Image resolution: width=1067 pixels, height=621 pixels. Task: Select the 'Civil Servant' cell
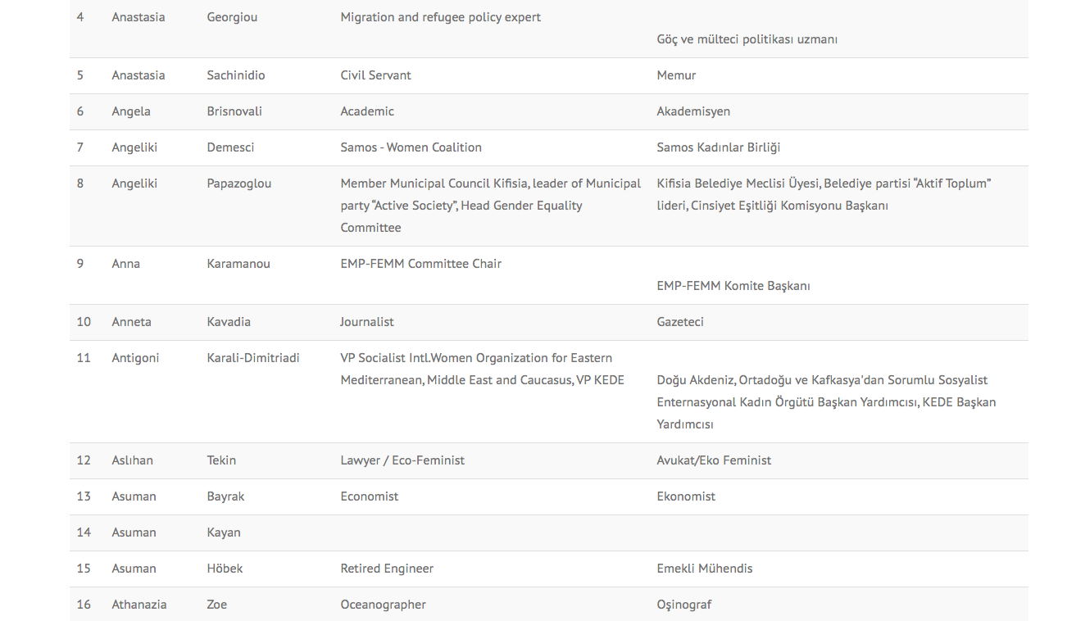tap(375, 75)
